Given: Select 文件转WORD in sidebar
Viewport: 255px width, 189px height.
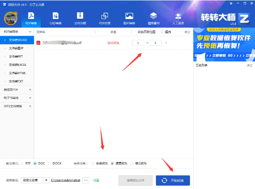Looking at the screenshot, I should point(17,40).
